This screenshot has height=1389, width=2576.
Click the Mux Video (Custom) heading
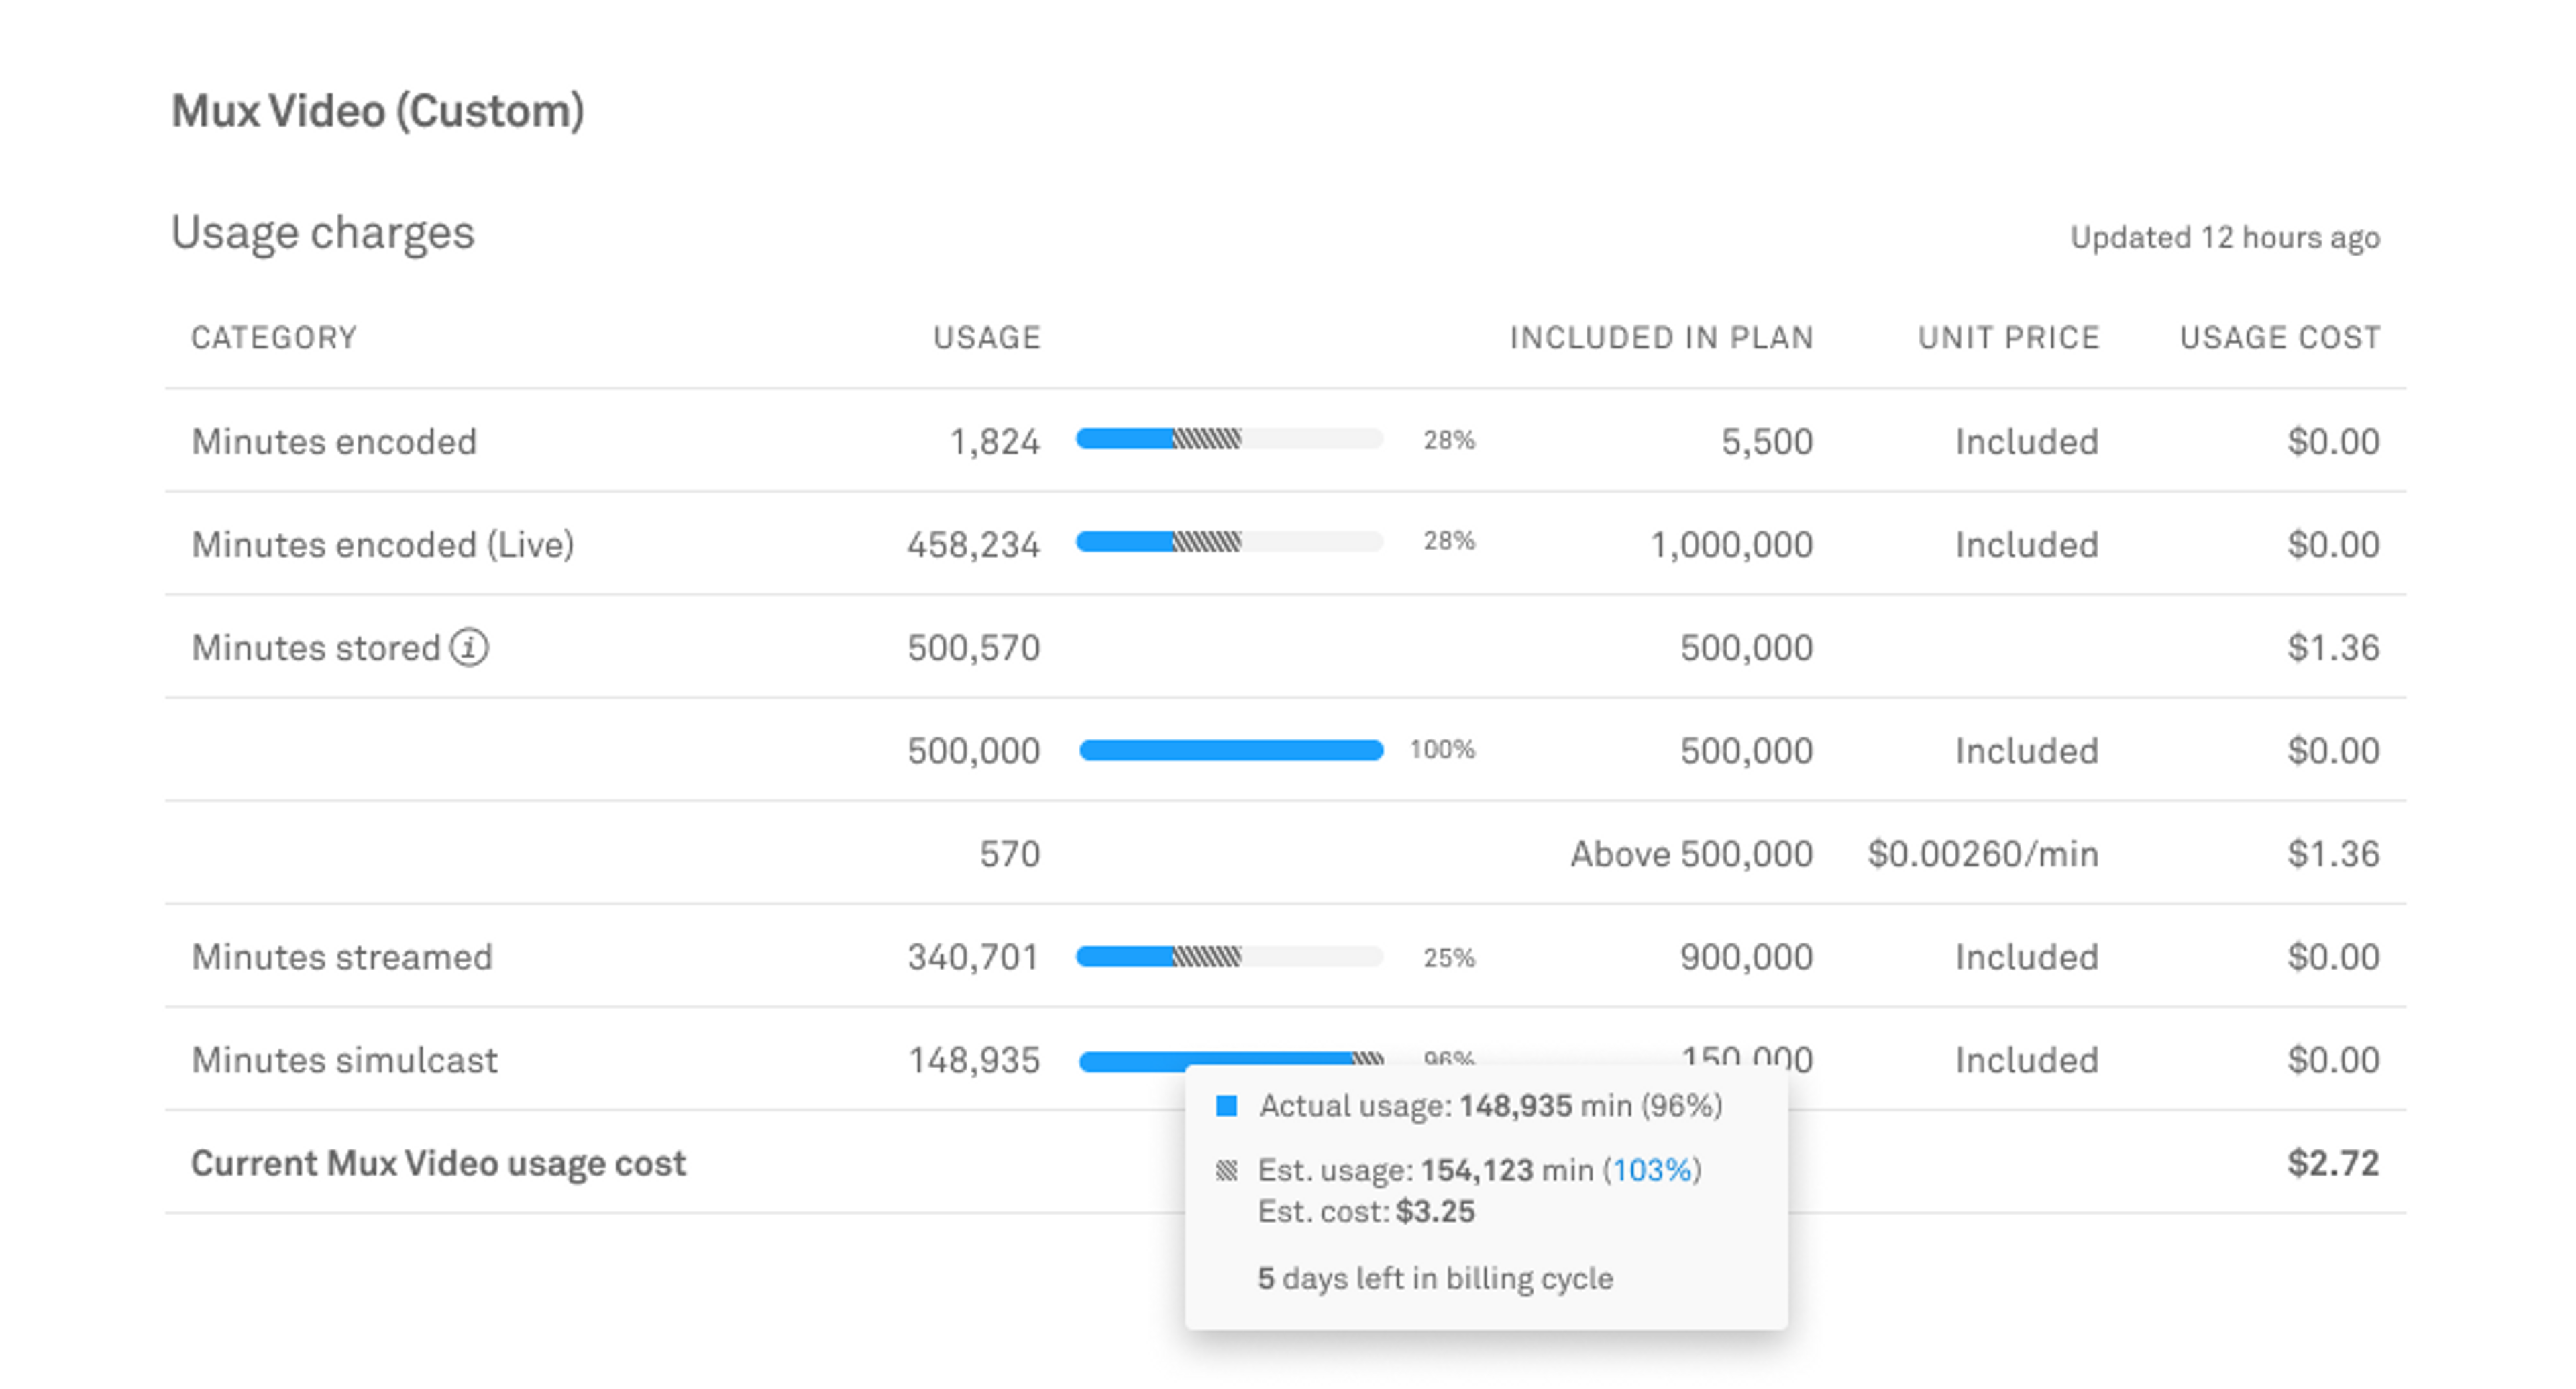coord(378,111)
